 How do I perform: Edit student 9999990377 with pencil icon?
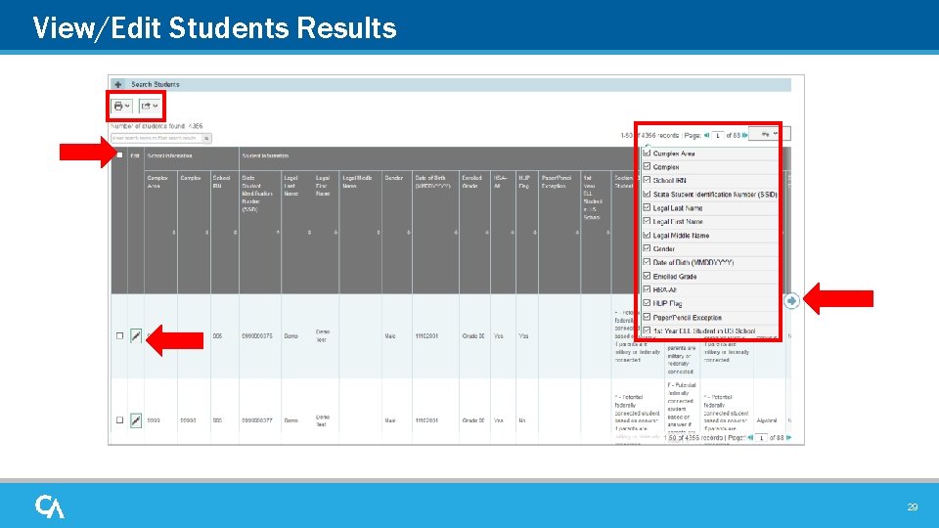tap(136, 420)
